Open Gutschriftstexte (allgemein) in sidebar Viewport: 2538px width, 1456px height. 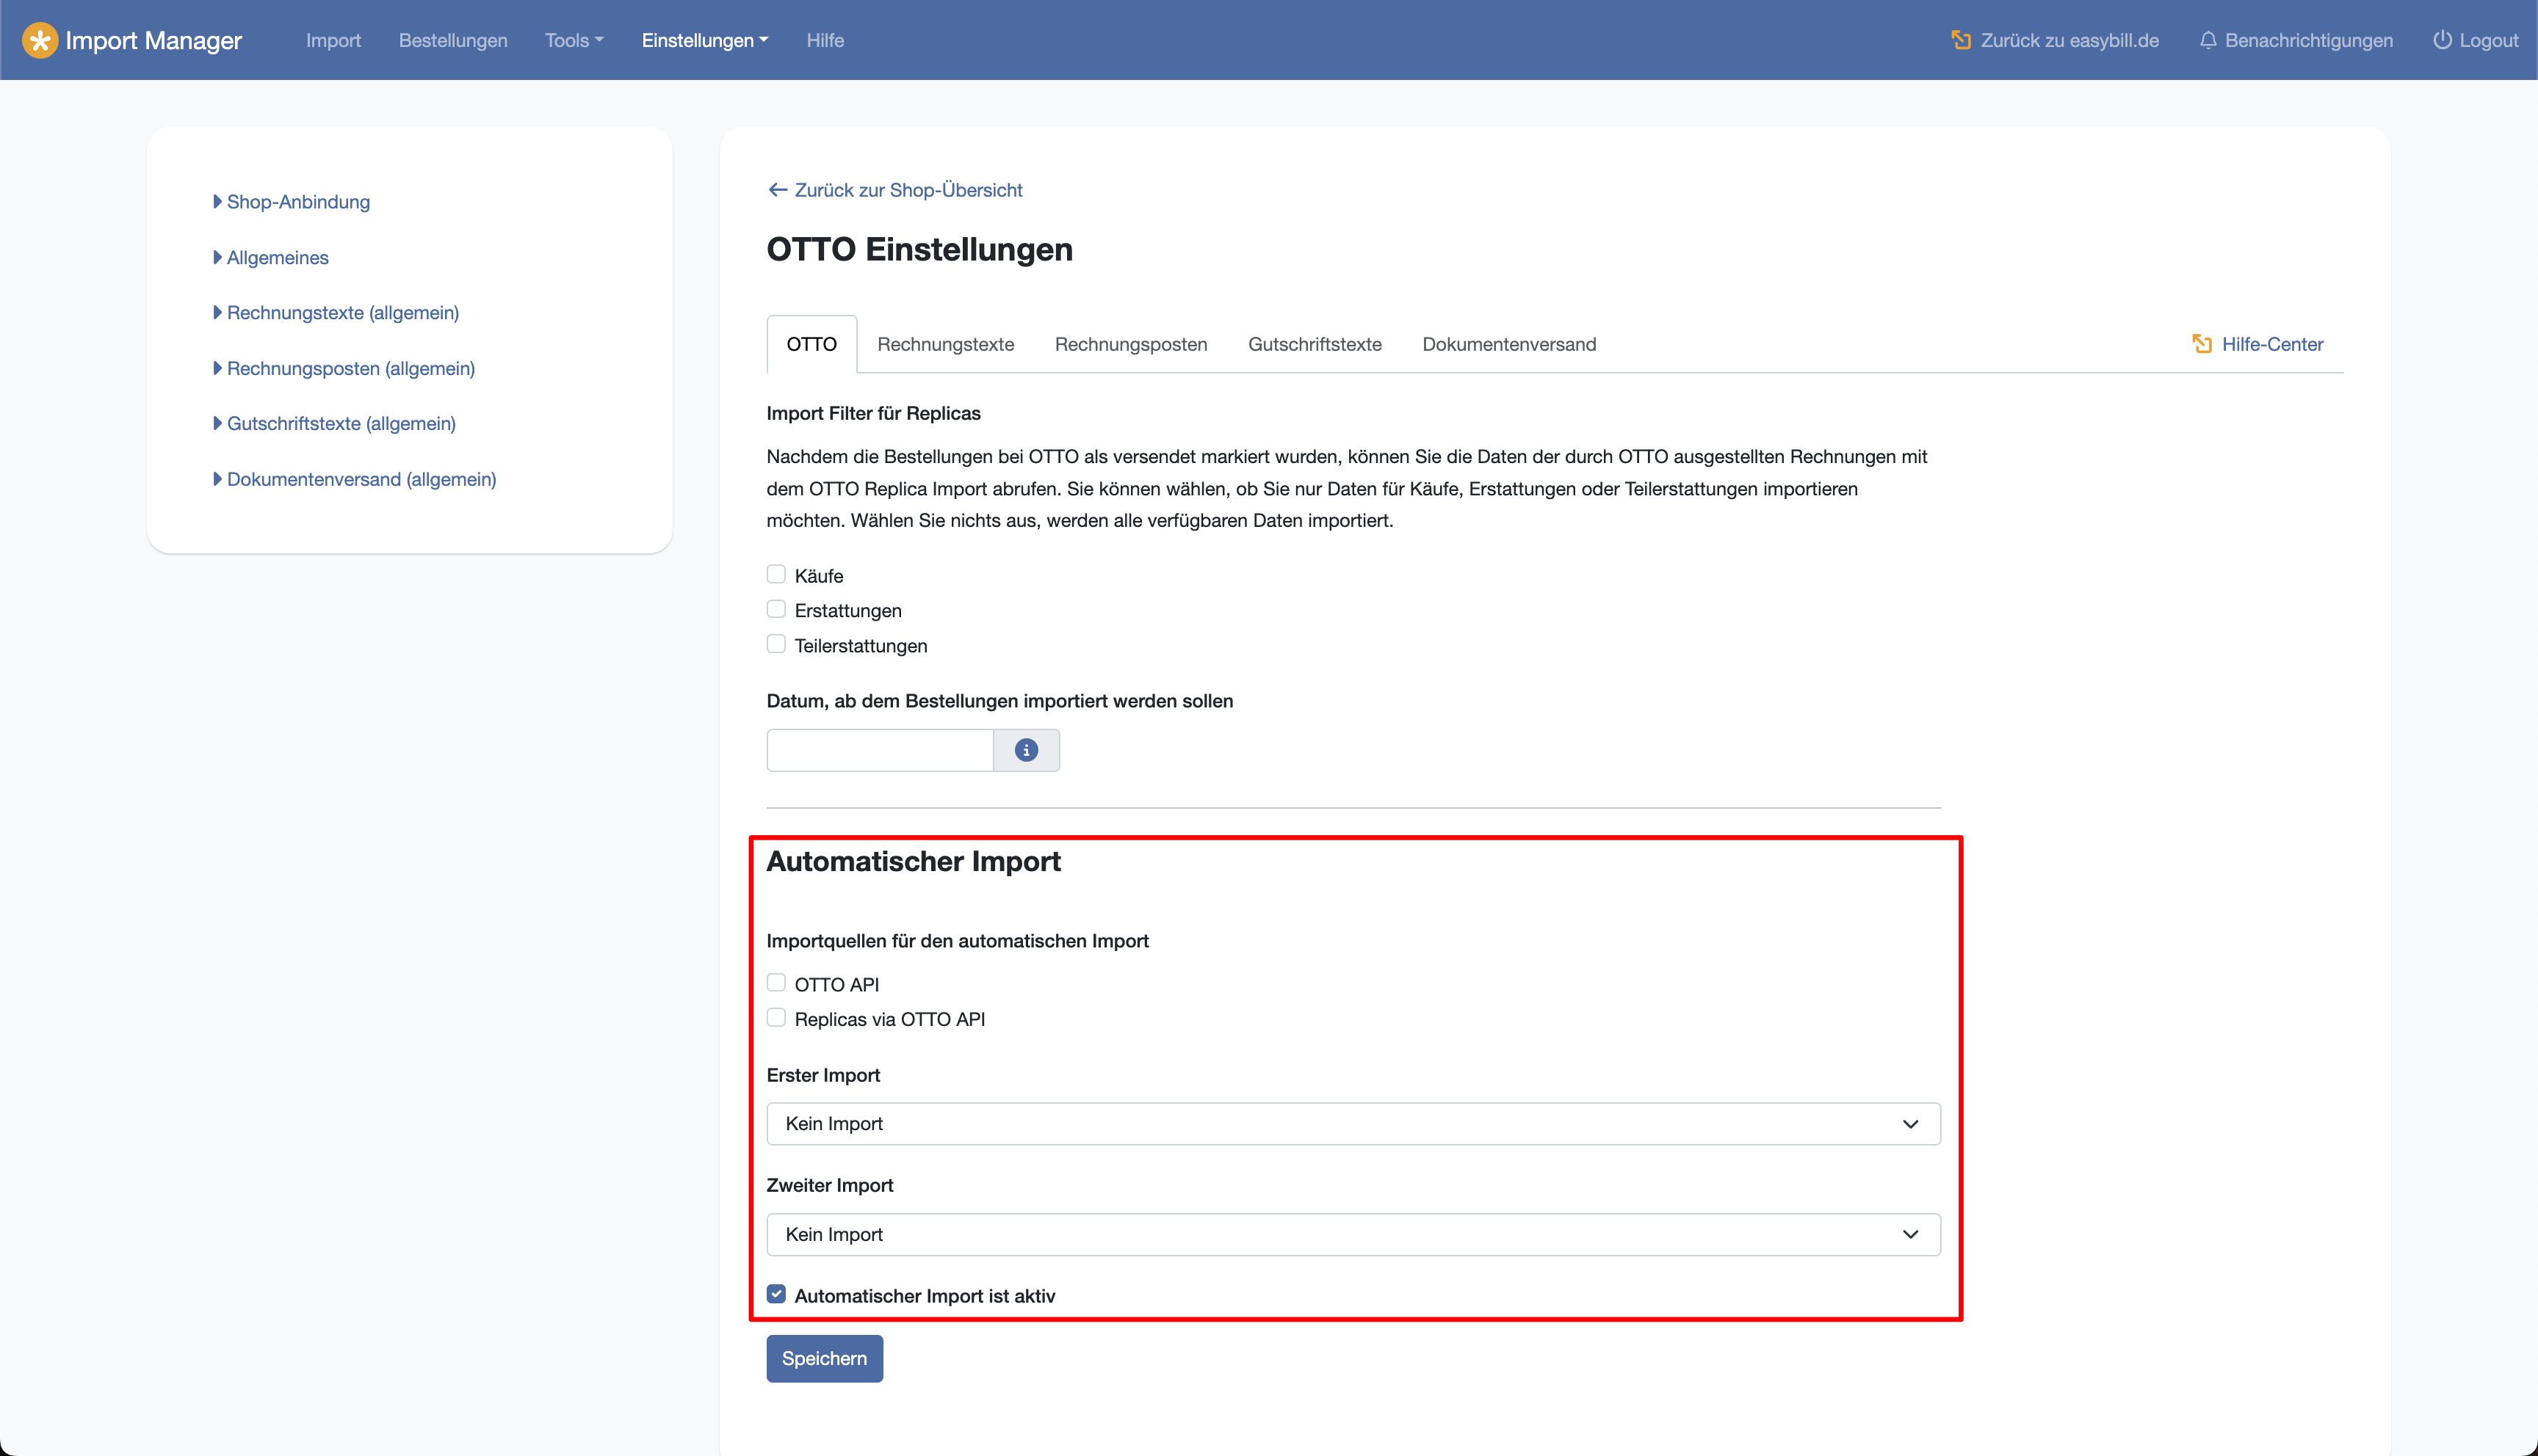click(x=341, y=423)
